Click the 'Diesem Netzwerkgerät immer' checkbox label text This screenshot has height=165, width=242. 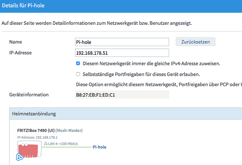151,64
